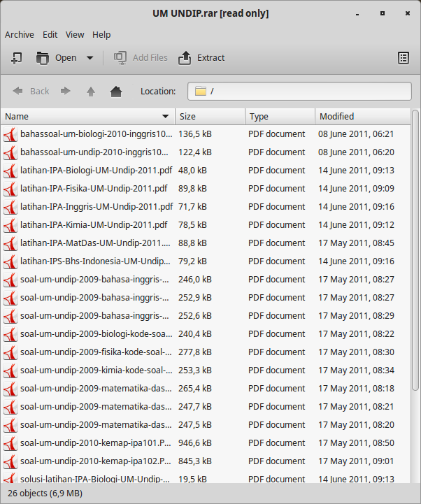Click the 252,6 kB size cell

(x=195, y=316)
